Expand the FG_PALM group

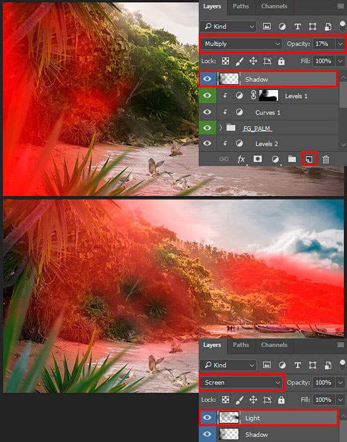tap(221, 128)
